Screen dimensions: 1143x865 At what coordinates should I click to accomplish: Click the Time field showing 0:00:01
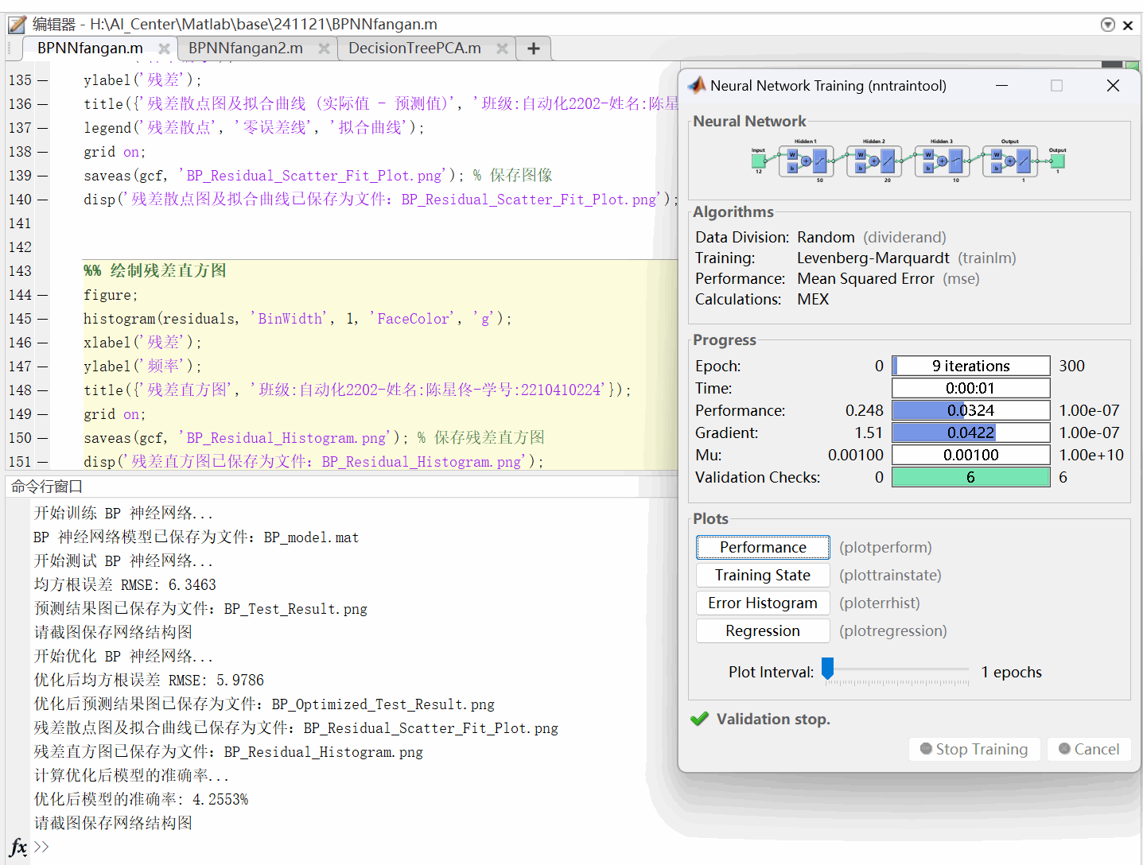click(x=970, y=388)
